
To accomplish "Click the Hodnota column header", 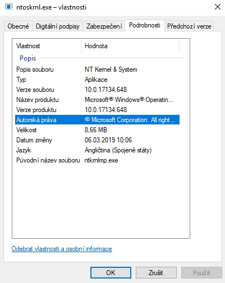I will [x=130, y=46].
